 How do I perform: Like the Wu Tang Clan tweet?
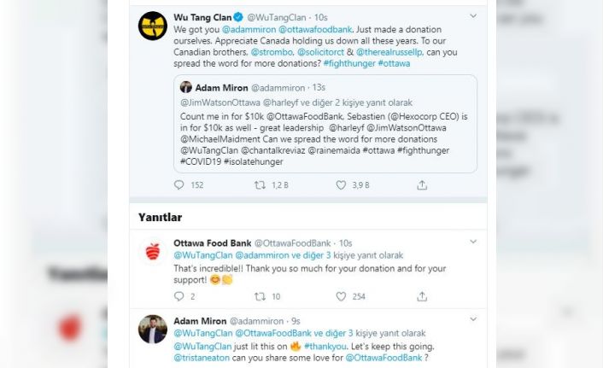[341, 185]
